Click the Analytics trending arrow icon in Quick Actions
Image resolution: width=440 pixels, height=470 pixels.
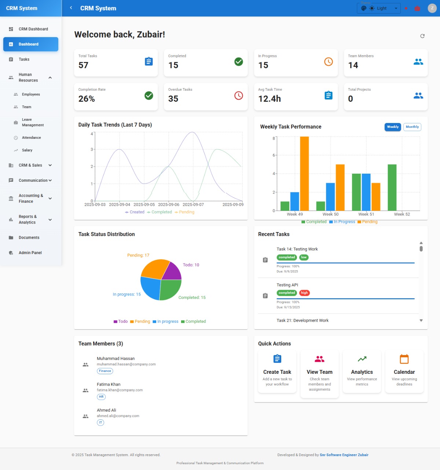pos(362,359)
